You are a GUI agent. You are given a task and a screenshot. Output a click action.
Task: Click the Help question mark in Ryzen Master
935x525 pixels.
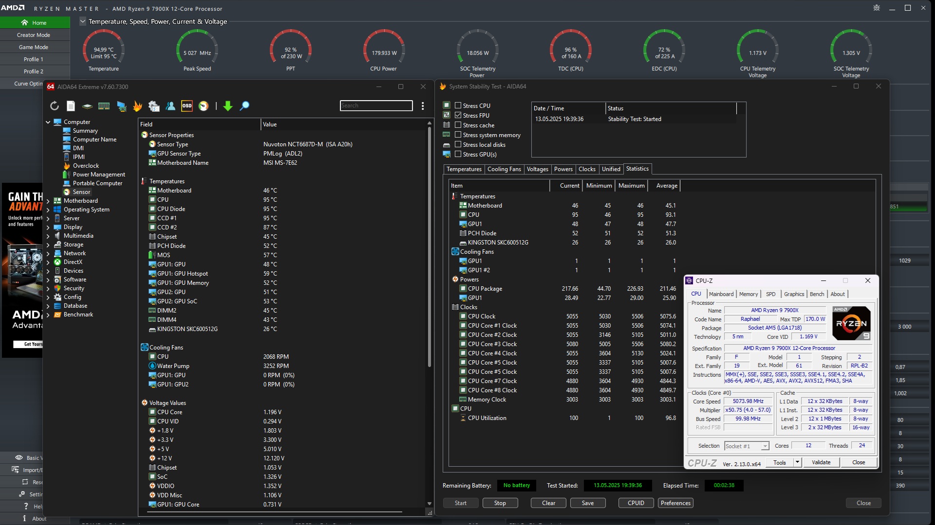[26, 506]
